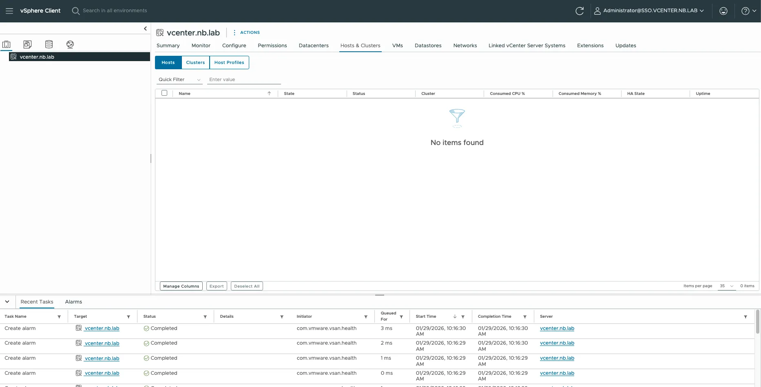Filter the Queued For column

click(x=401, y=317)
